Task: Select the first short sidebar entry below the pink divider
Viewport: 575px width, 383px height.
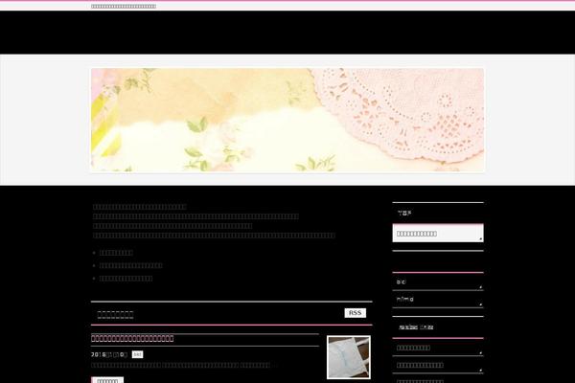Action: (x=402, y=282)
